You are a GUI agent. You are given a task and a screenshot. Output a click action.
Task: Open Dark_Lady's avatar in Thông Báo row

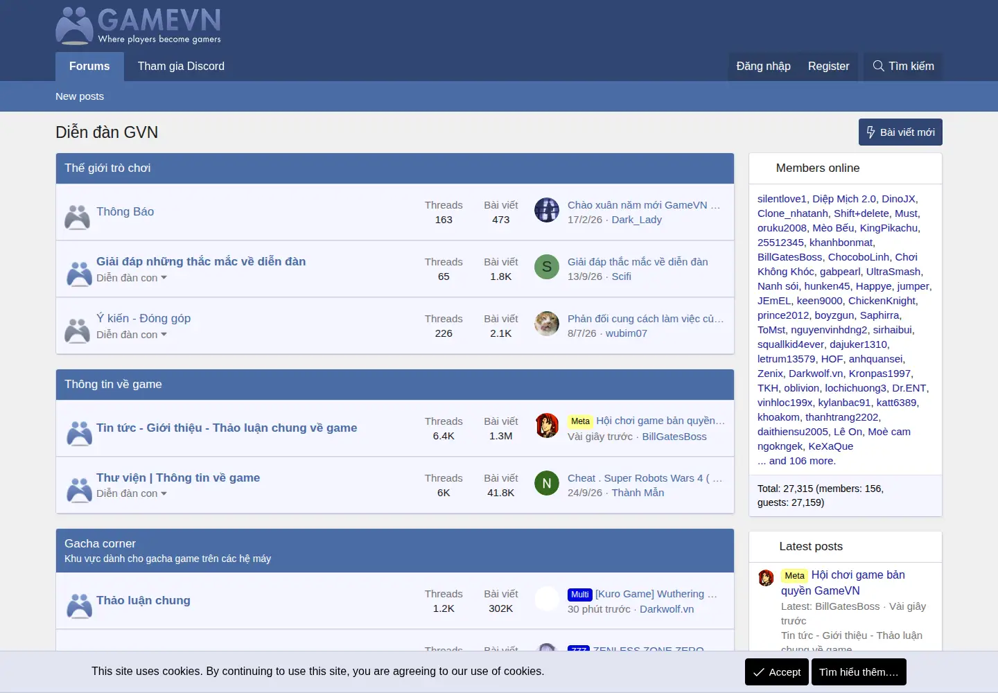(547, 210)
